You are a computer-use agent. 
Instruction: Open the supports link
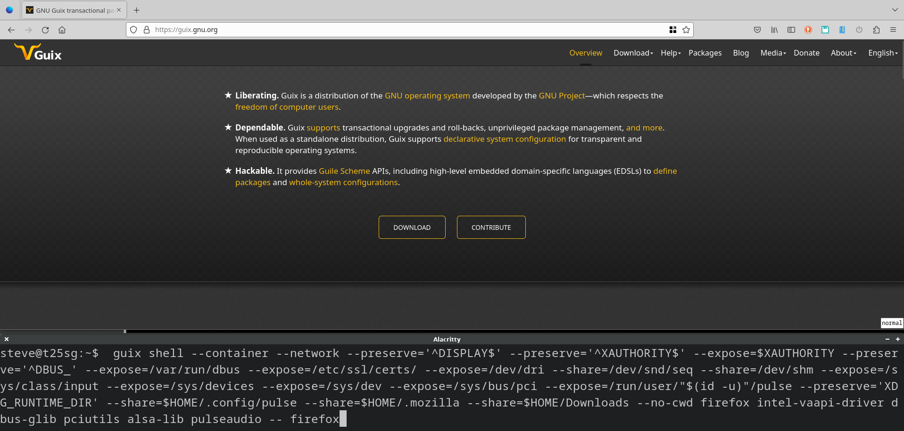323,128
